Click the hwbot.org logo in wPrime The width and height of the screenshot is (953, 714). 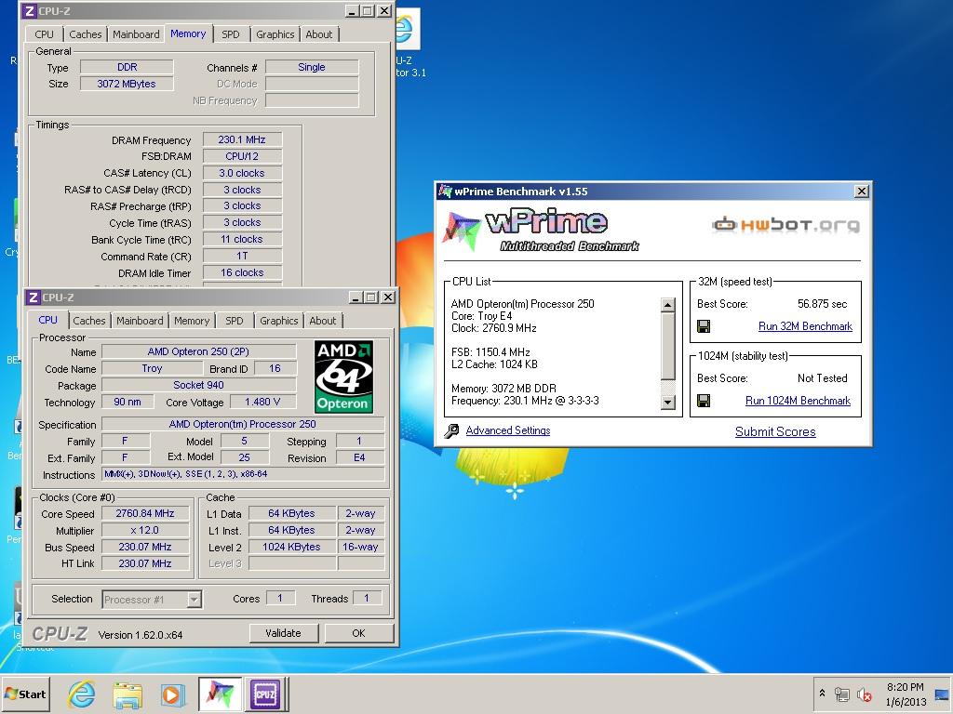pyautogui.click(x=785, y=225)
